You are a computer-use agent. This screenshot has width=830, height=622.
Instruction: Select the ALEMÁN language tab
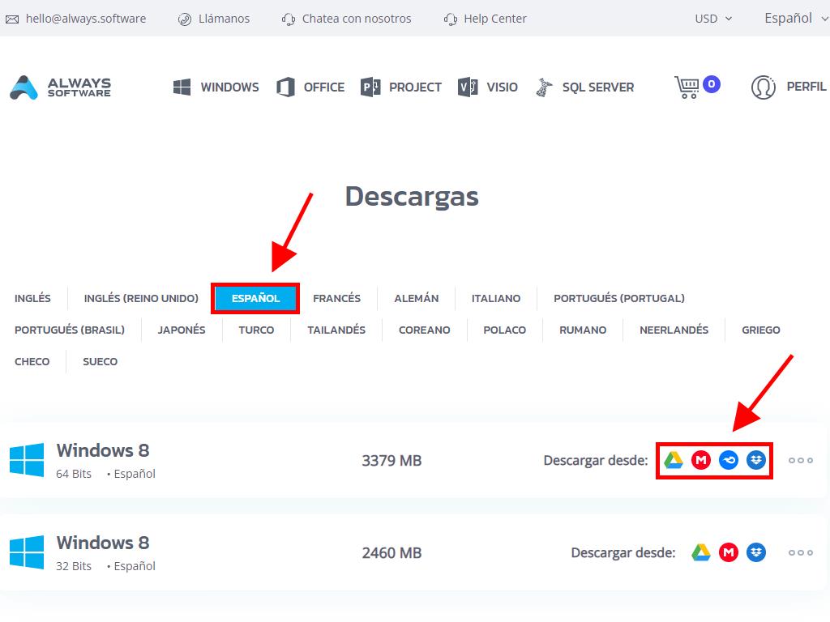coord(417,298)
